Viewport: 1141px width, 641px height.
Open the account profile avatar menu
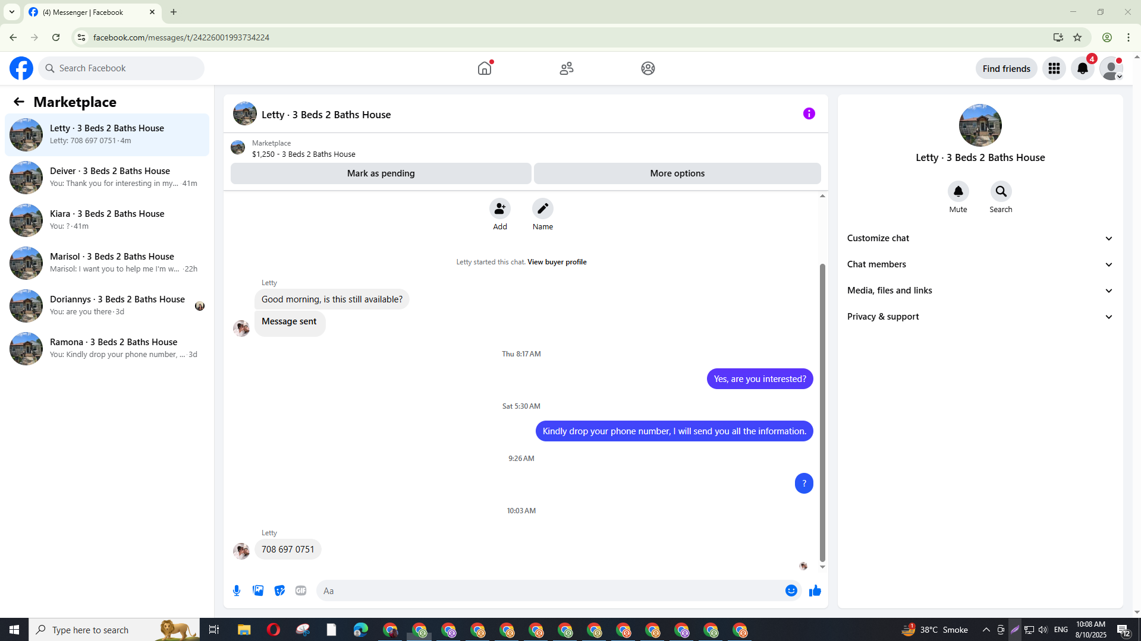[x=1111, y=68]
